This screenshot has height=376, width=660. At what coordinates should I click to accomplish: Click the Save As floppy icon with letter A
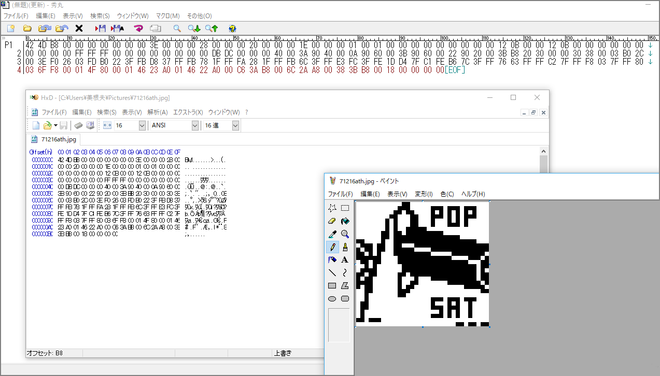[117, 28]
